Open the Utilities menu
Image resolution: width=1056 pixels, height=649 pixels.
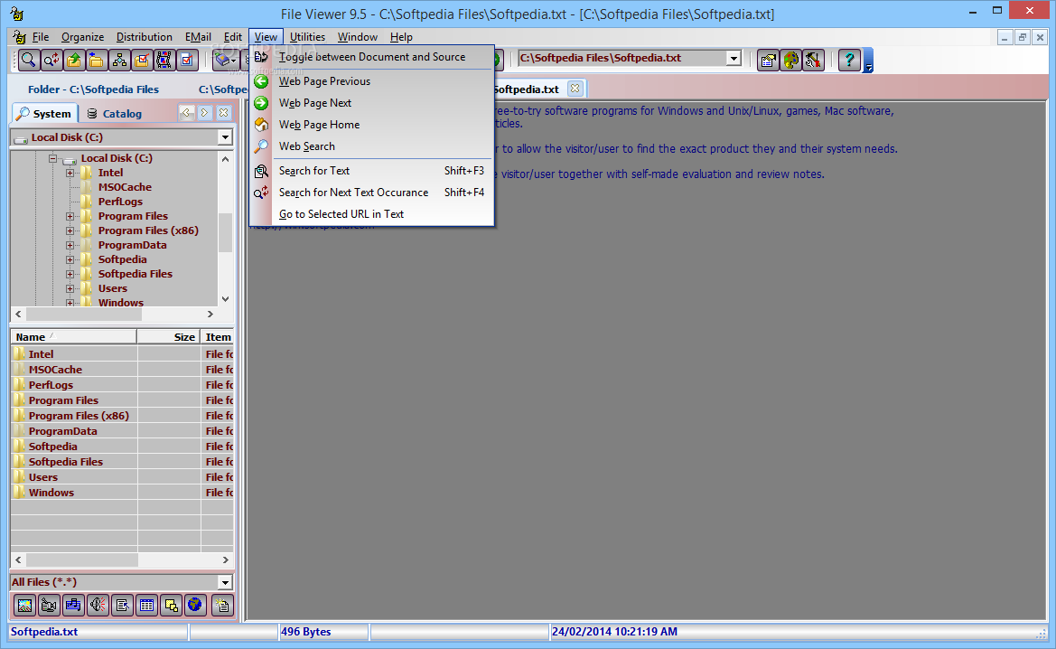point(307,37)
